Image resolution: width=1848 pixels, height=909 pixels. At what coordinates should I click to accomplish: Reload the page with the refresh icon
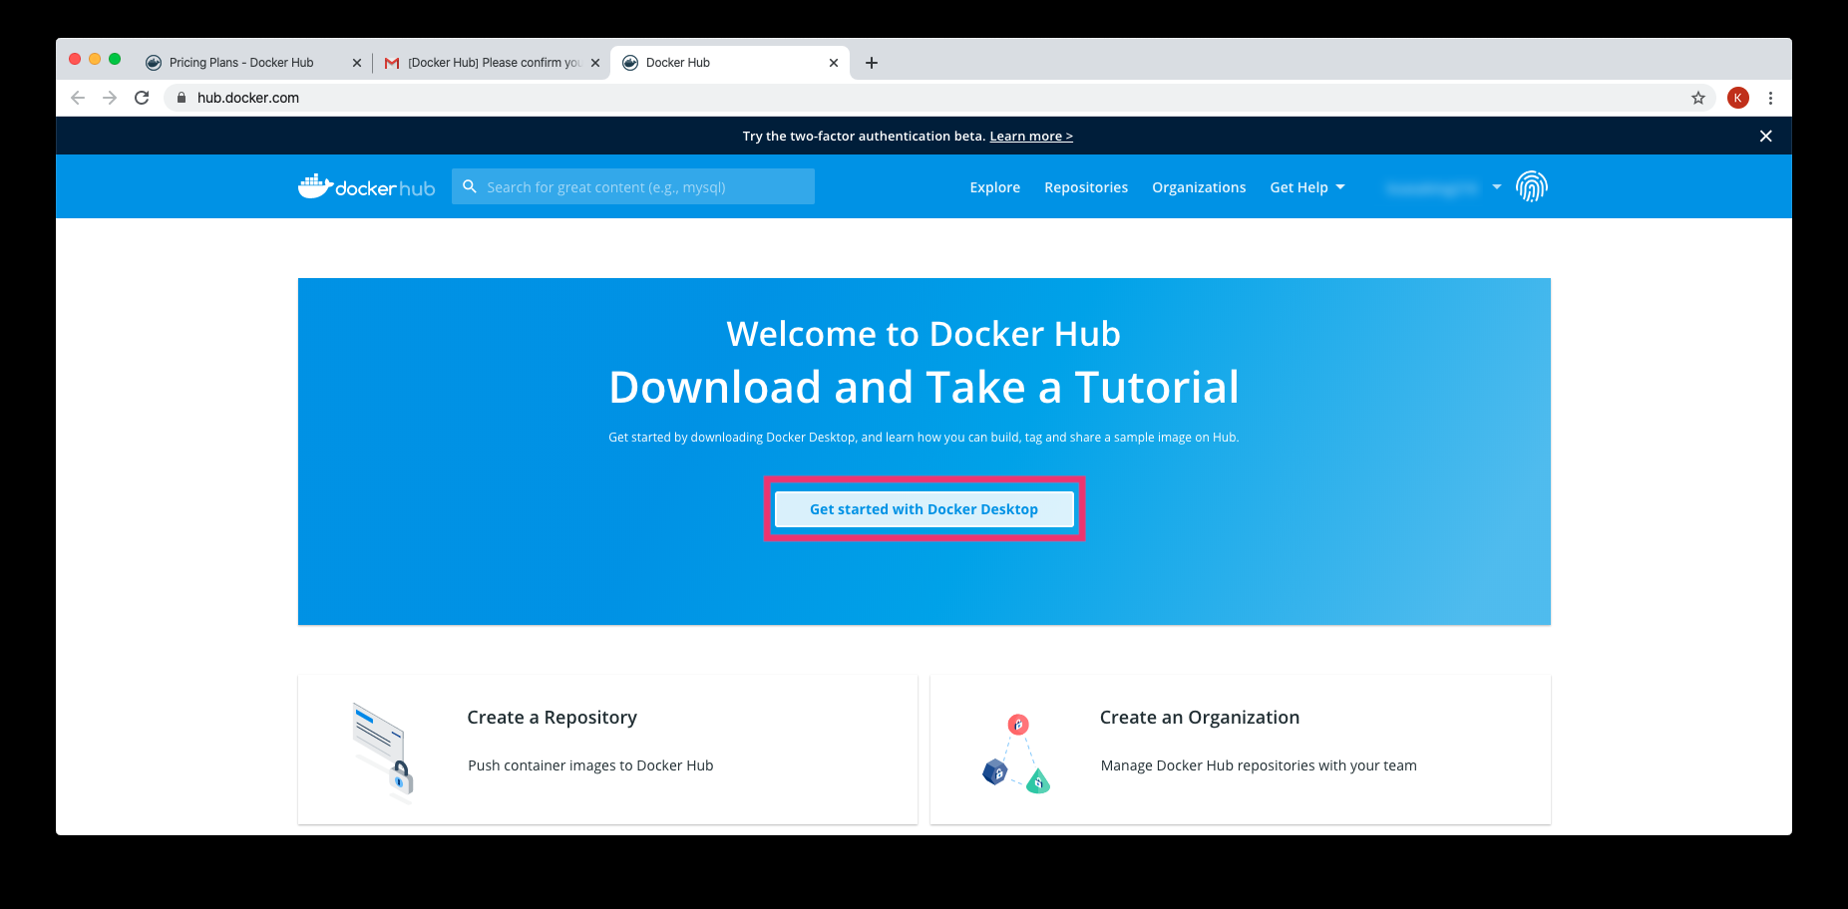point(142,98)
